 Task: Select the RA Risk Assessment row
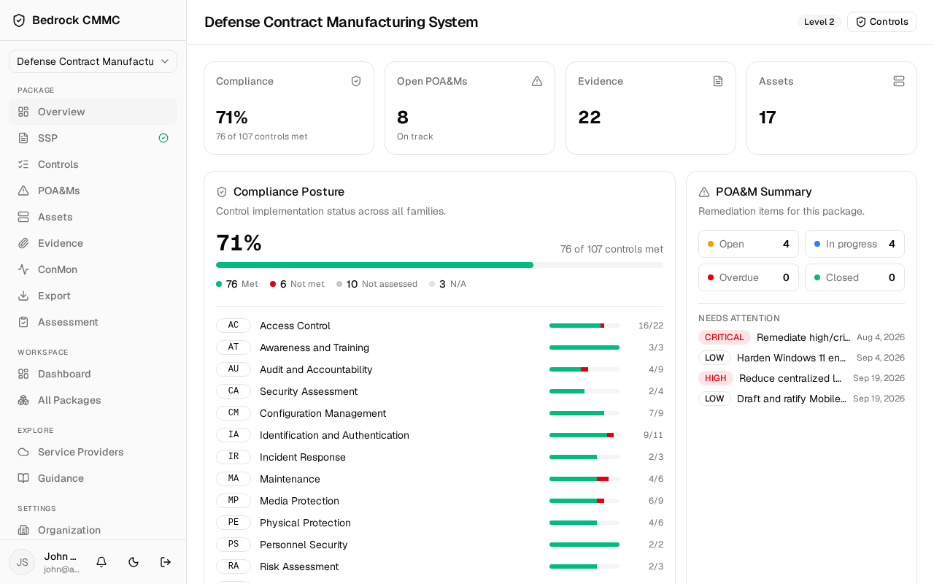pyautogui.click(x=439, y=566)
